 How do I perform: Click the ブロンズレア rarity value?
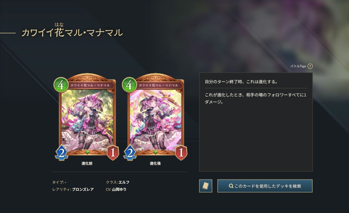click(x=83, y=189)
